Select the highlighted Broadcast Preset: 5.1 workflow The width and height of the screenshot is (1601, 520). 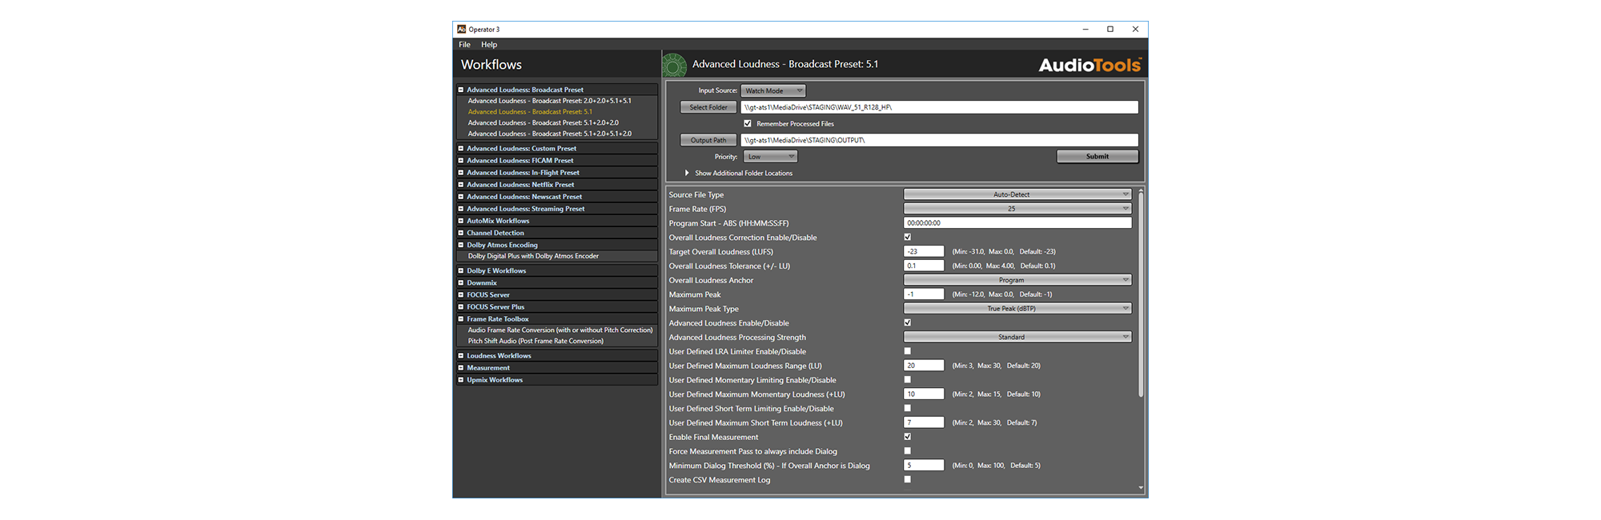[530, 112]
